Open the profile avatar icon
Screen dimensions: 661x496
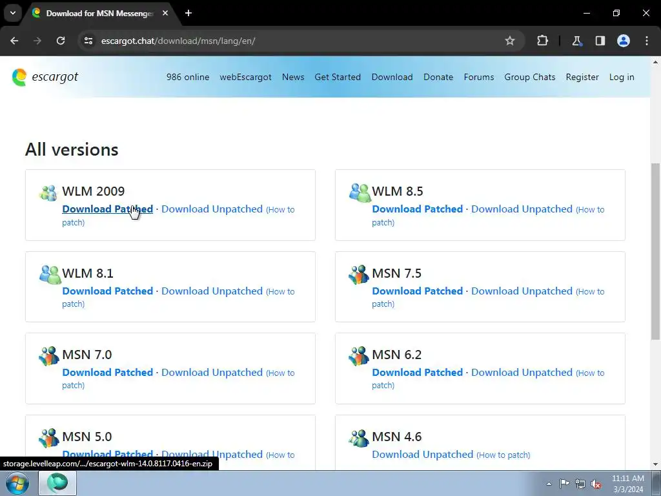click(x=624, y=41)
